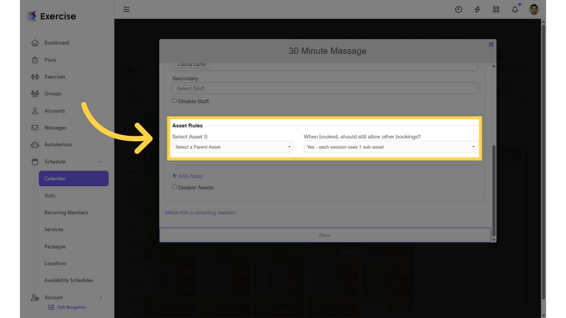Open Availability Schedules
Screen dimensions: 566x318
[x=69, y=280]
